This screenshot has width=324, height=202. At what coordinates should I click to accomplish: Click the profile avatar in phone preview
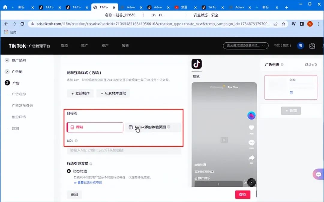pos(251,115)
